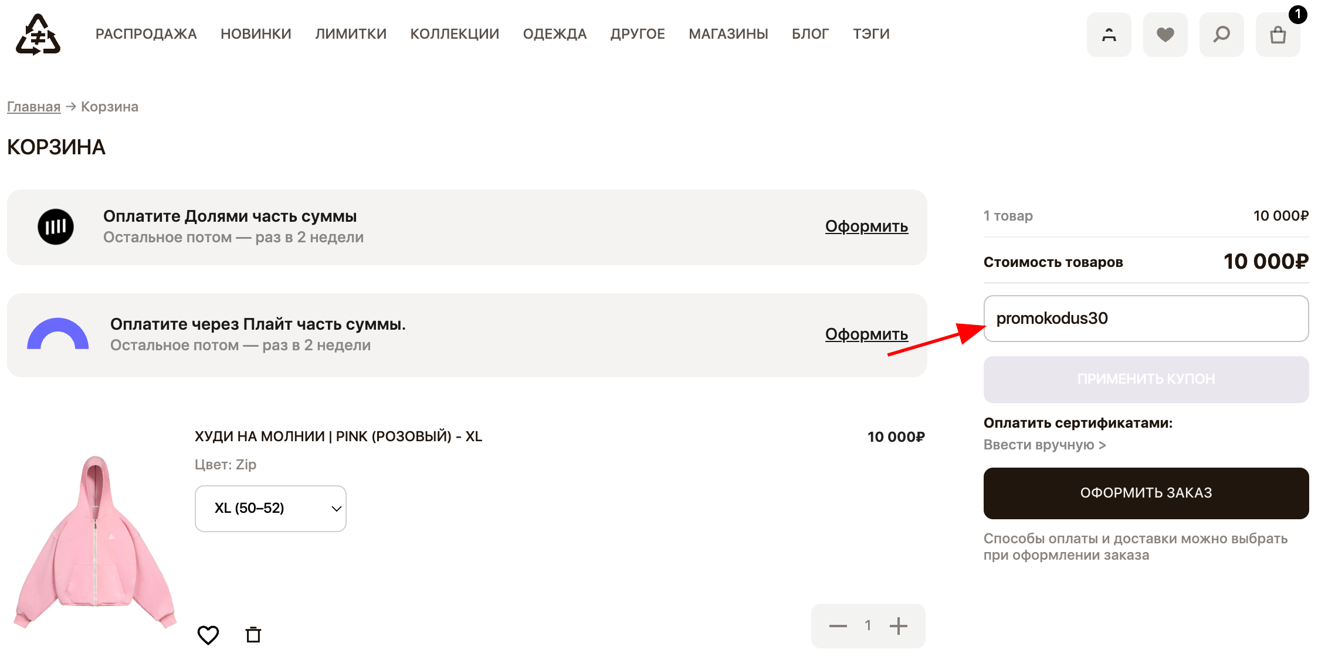The image size is (1318, 663).
Task: Increase item quantity with the plus control
Action: point(898,625)
